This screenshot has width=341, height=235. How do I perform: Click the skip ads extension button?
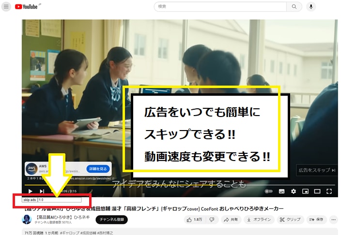[30, 200]
